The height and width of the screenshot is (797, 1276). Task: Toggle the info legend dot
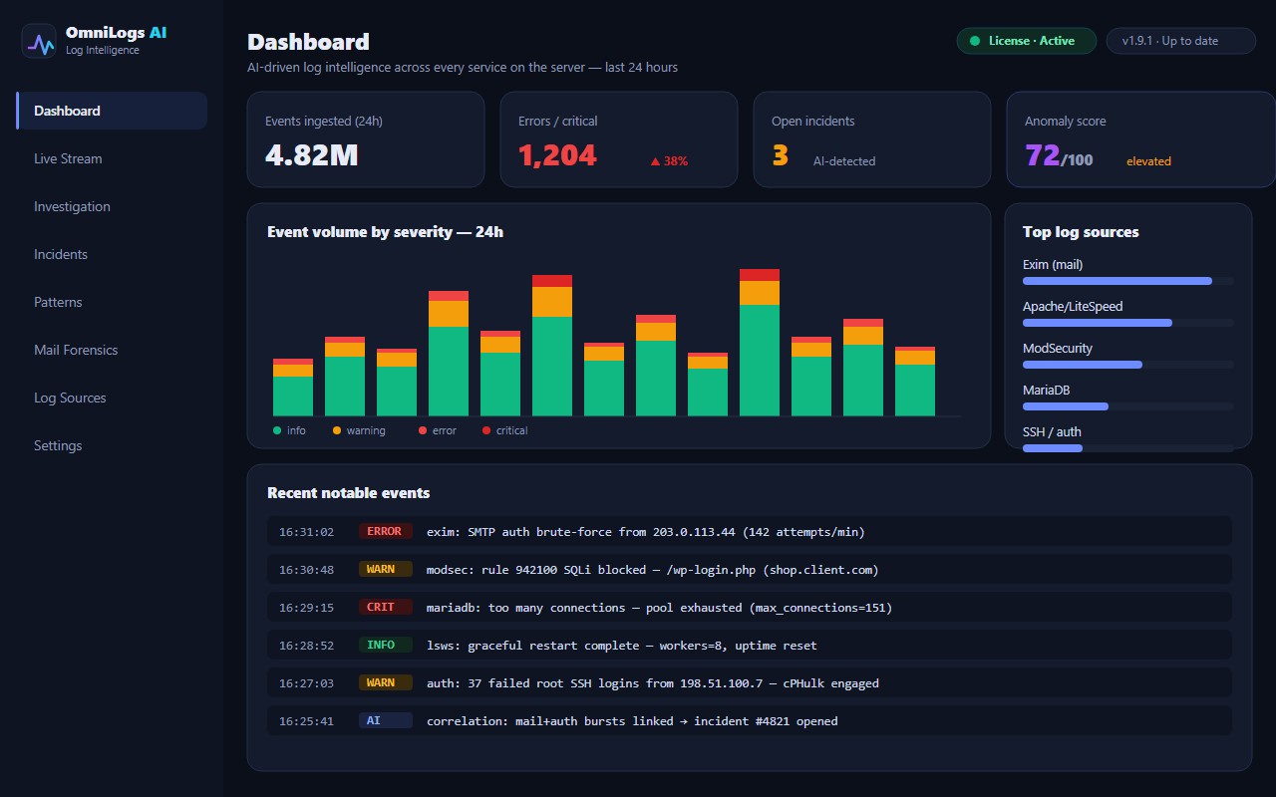277,430
